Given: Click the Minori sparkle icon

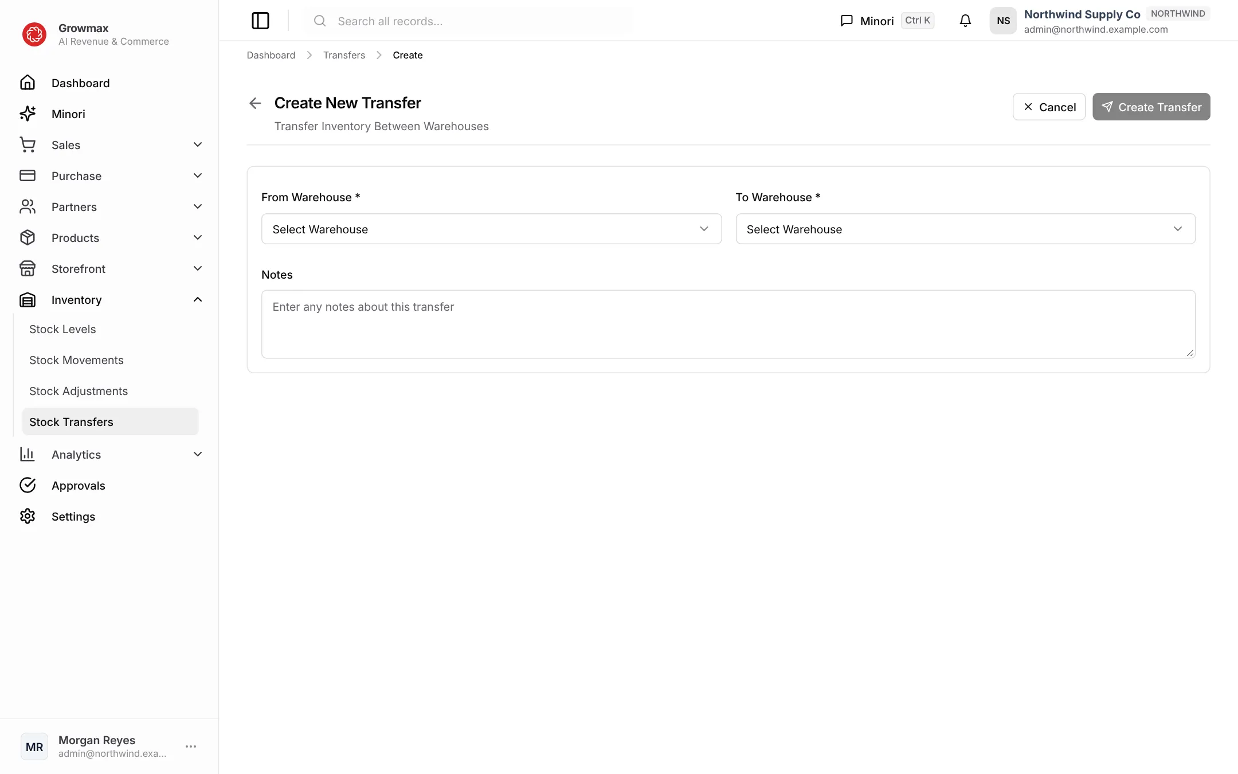Looking at the screenshot, I should click(x=28, y=114).
